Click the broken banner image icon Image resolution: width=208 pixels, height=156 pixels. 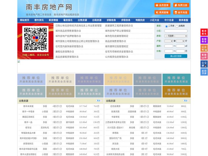point(19,62)
